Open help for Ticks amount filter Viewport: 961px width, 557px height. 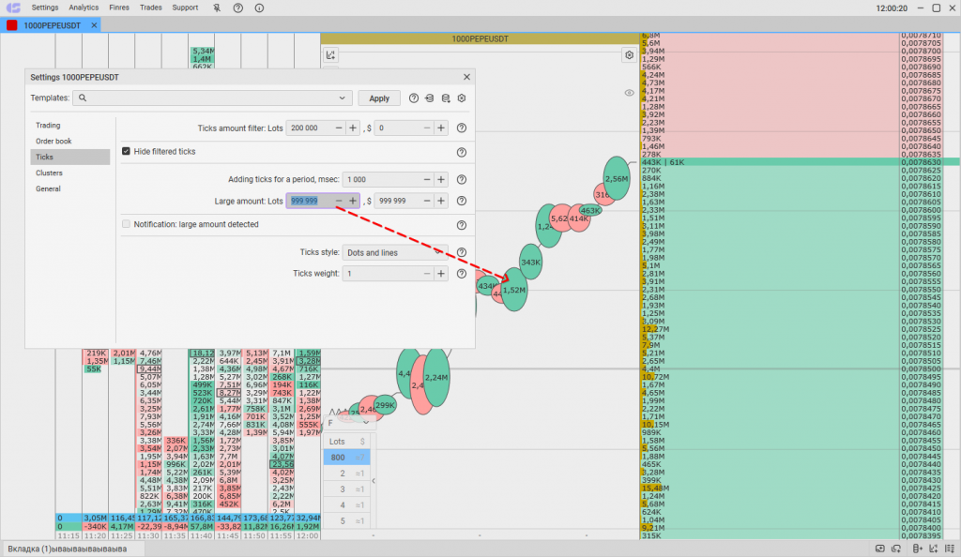click(x=462, y=128)
